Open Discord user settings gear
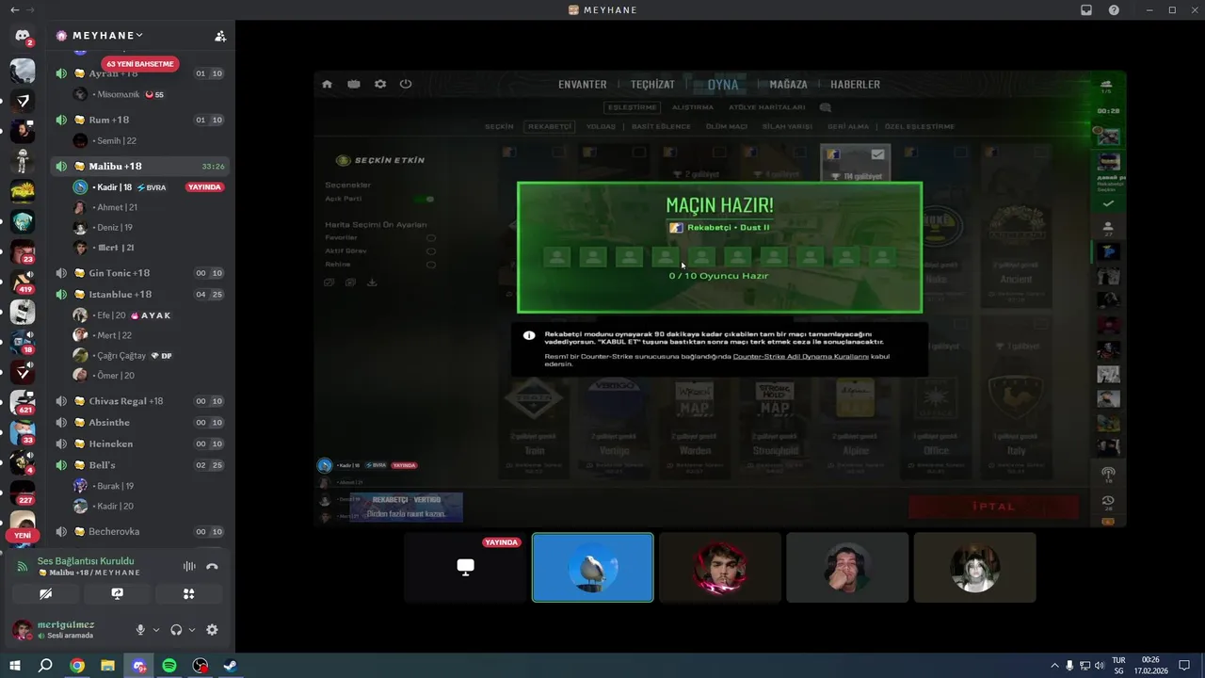 212,630
